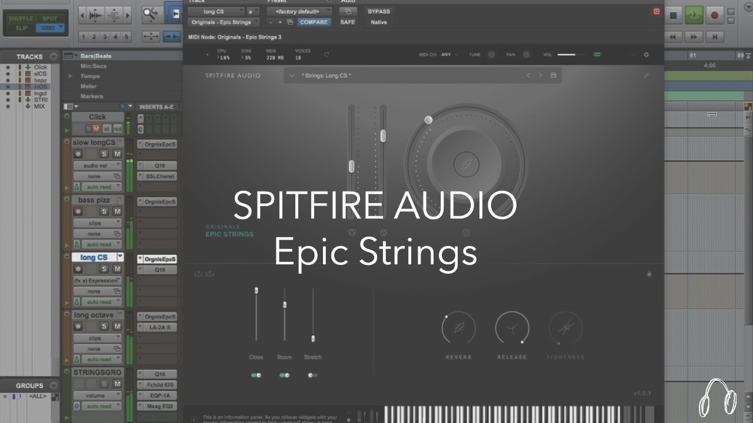Mute the slow longCS track
Viewport: 753px width, 423px height.
116,154
